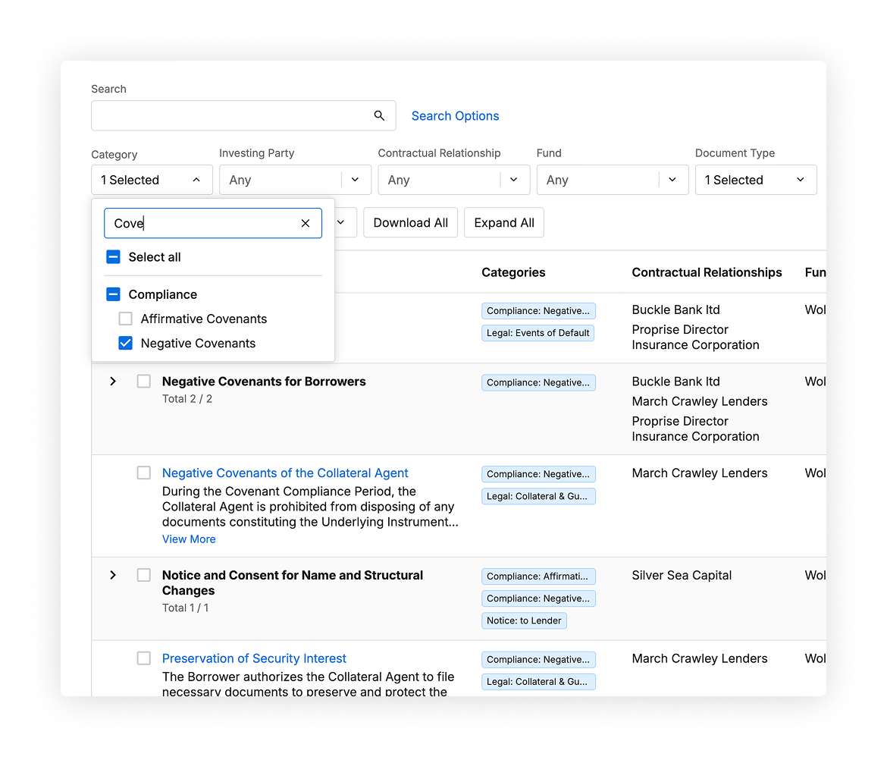
Task: Toggle the Select all checkbox
Action: coord(113,257)
